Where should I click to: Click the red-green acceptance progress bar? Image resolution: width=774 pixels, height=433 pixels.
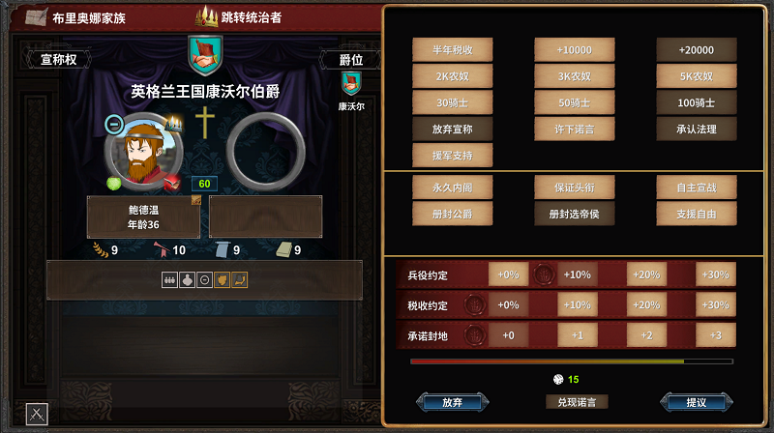572,361
